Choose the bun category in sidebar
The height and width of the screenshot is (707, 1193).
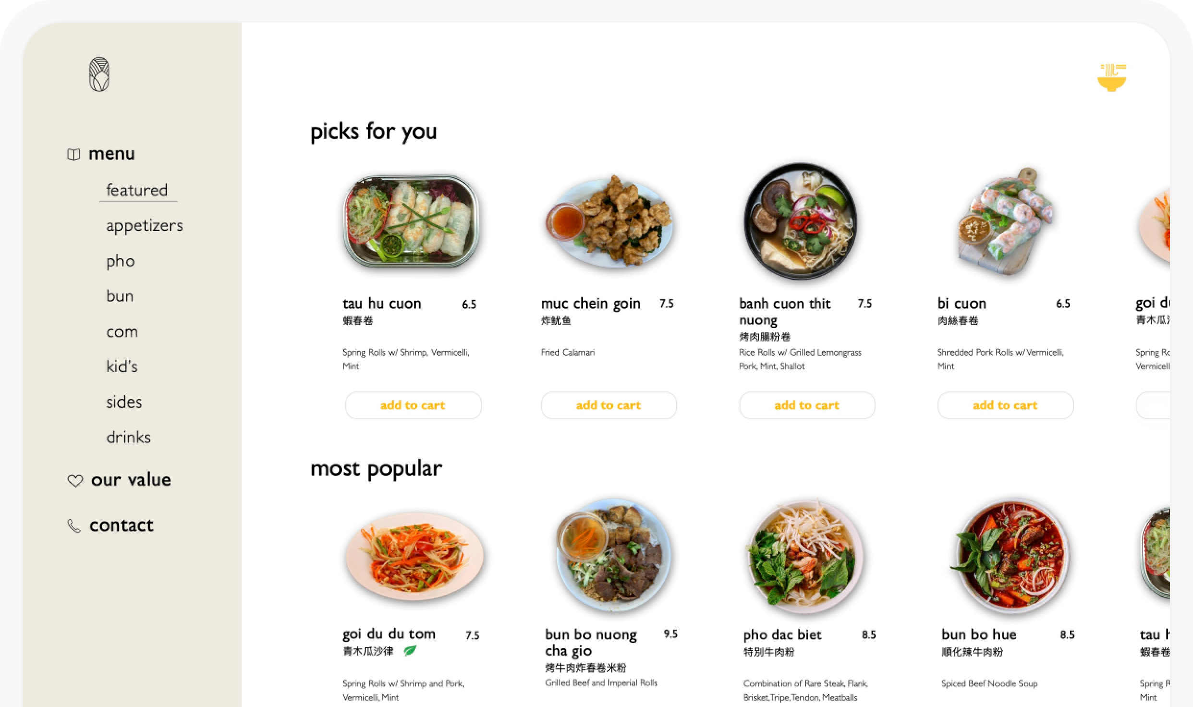pyautogui.click(x=120, y=296)
